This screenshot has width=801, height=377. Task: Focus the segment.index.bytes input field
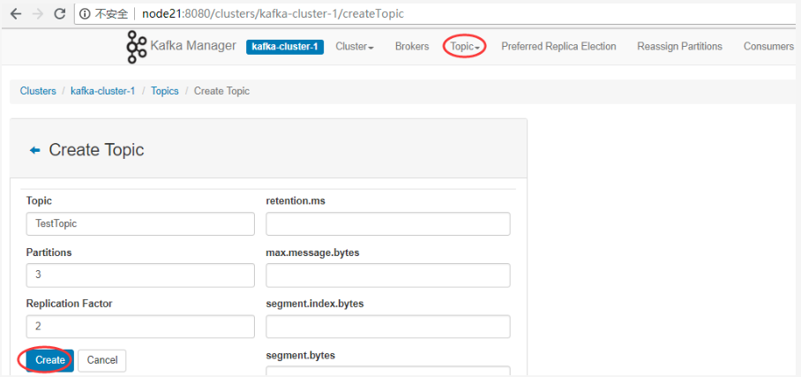[x=388, y=327]
